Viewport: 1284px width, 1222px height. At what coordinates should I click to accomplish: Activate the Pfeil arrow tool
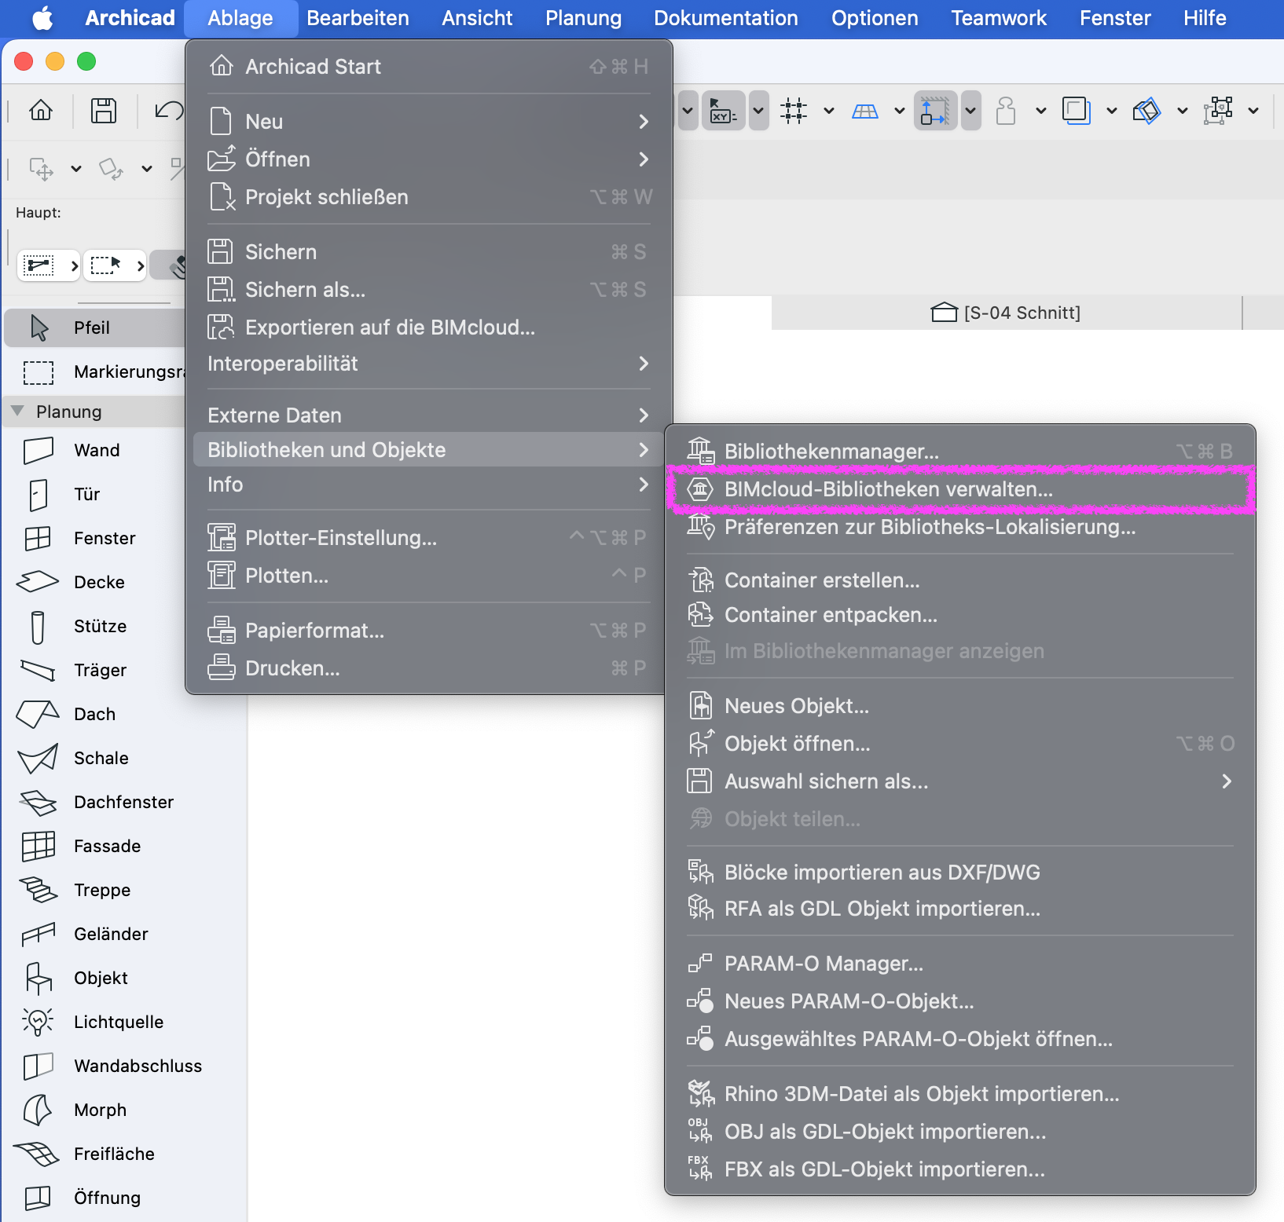[x=94, y=328]
